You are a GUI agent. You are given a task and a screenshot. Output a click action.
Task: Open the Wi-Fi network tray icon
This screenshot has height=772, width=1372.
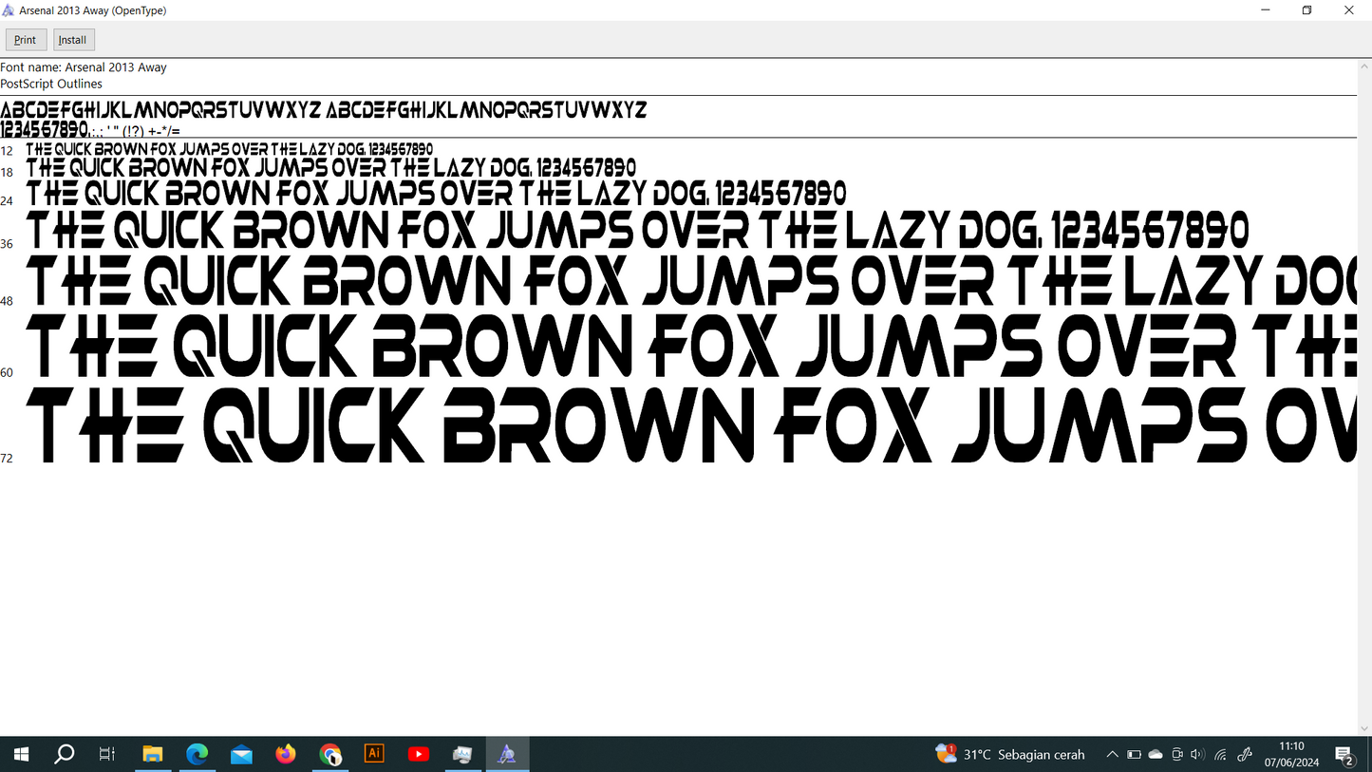tap(1221, 755)
